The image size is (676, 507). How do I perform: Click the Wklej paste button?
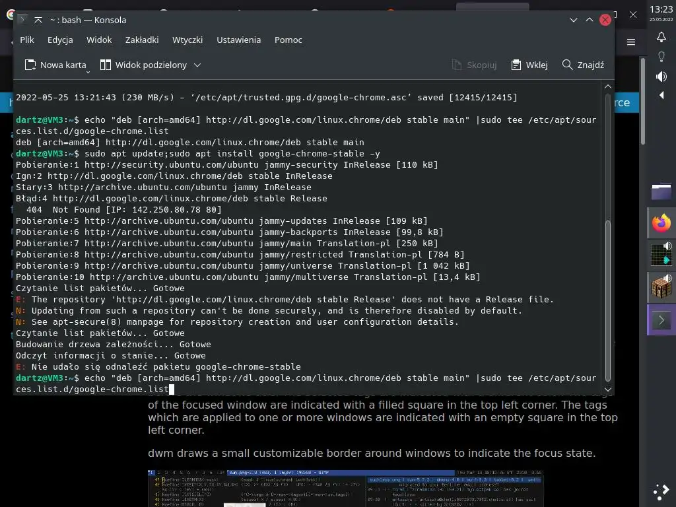click(x=529, y=65)
